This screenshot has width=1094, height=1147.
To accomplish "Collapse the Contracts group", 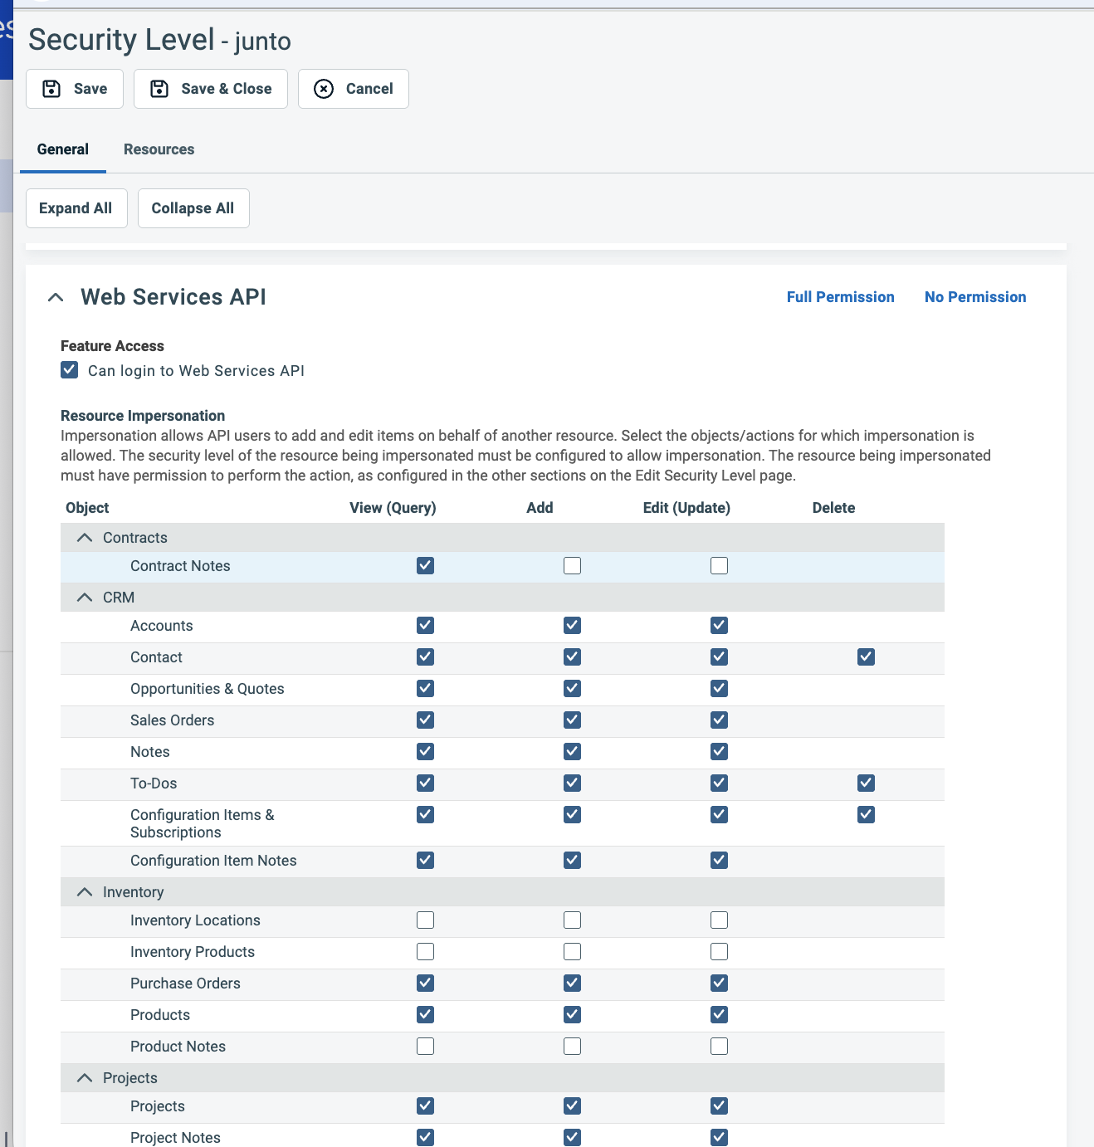I will 85,538.
